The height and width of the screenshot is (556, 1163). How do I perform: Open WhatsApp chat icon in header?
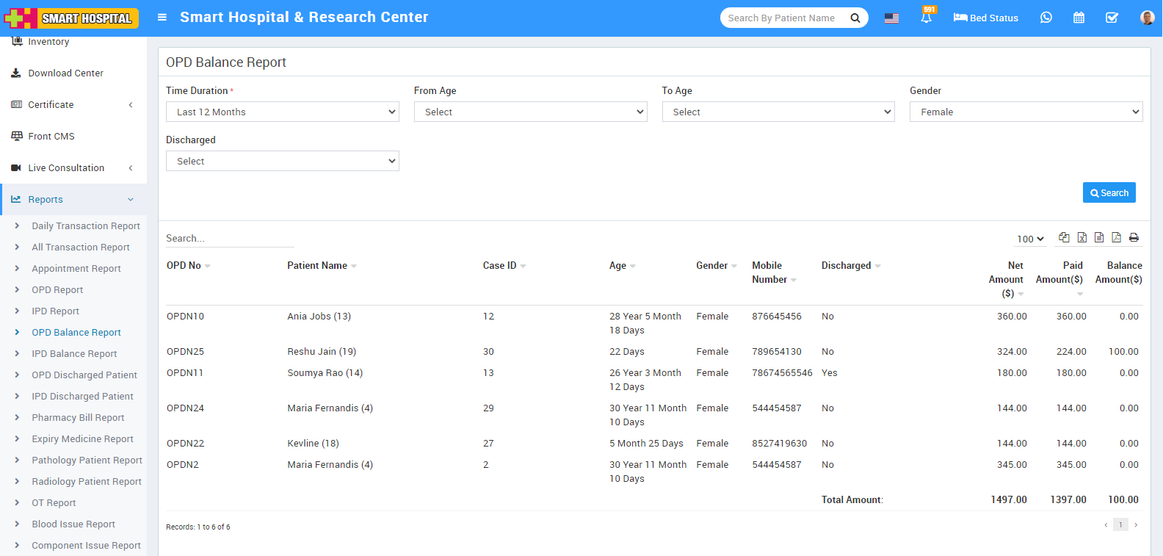[x=1046, y=18]
